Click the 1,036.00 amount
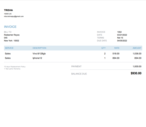 tap(137, 54)
